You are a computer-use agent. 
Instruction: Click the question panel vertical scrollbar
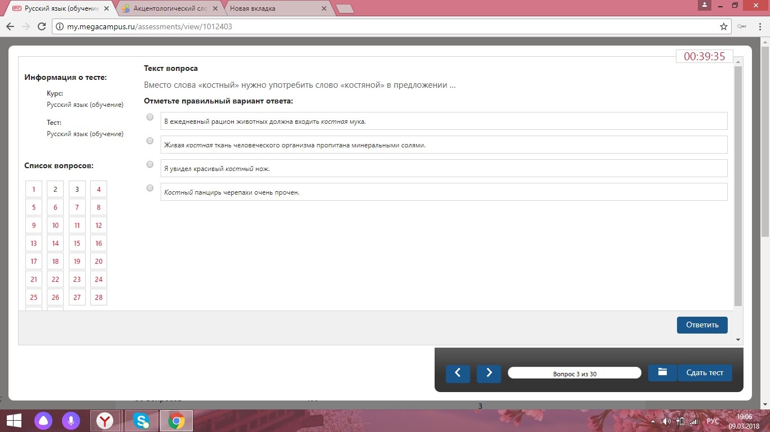pos(738,186)
